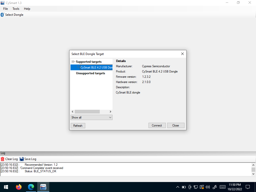Click the battery tray icon
The height and width of the screenshot is (192, 256).
(x=184, y=187)
